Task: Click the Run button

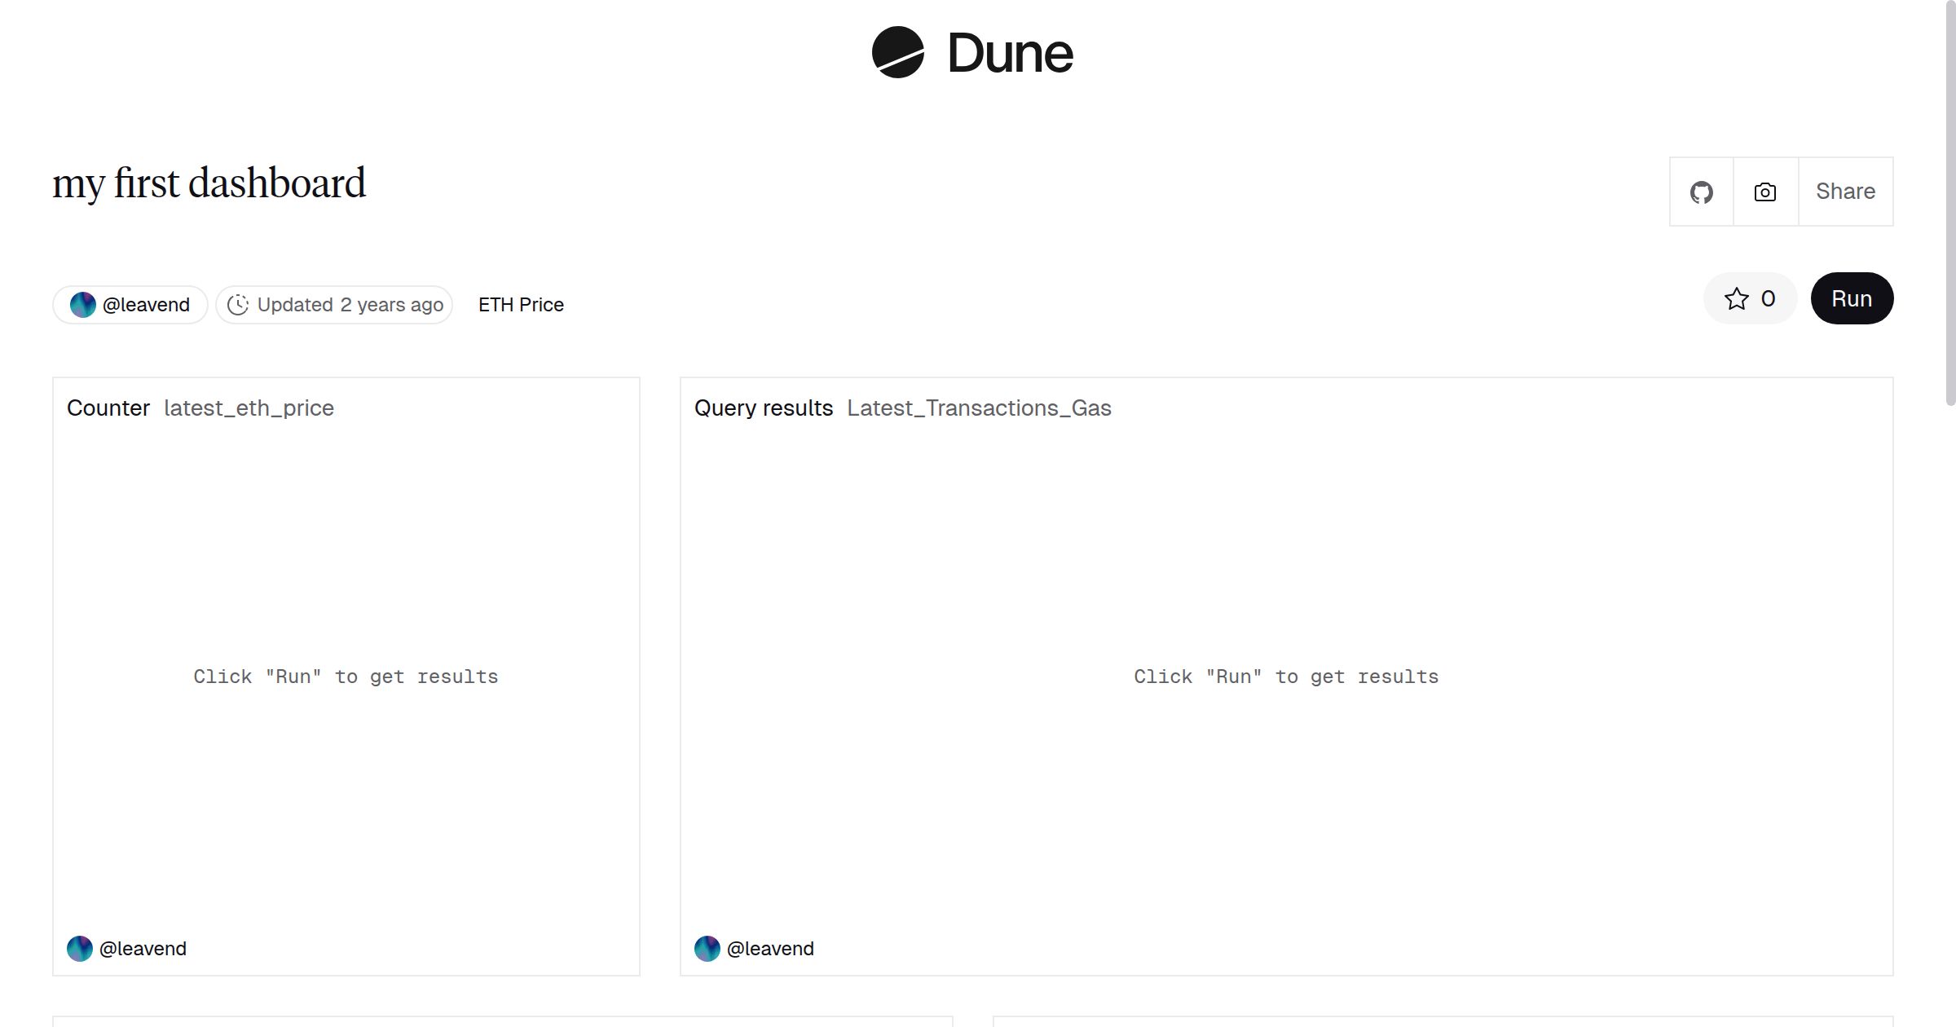Action: (x=1852, y=298)
